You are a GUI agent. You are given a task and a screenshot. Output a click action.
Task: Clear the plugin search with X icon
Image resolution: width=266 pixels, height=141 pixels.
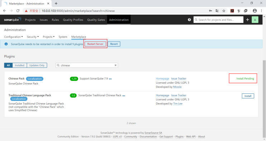pyautogui.click(x=115, y=65)
